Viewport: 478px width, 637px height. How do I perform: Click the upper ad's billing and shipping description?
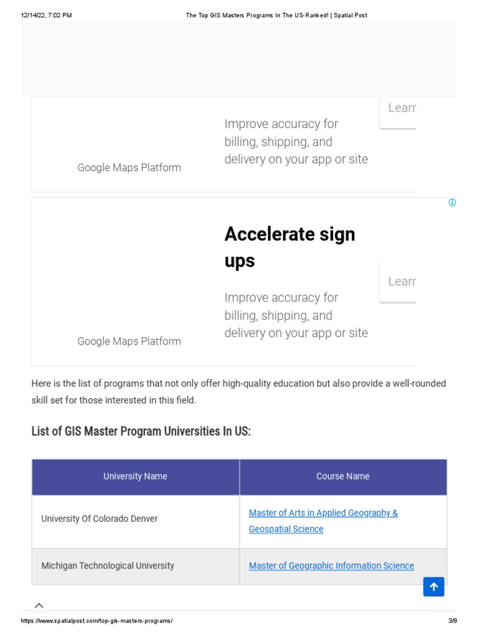tap(296, 142)
